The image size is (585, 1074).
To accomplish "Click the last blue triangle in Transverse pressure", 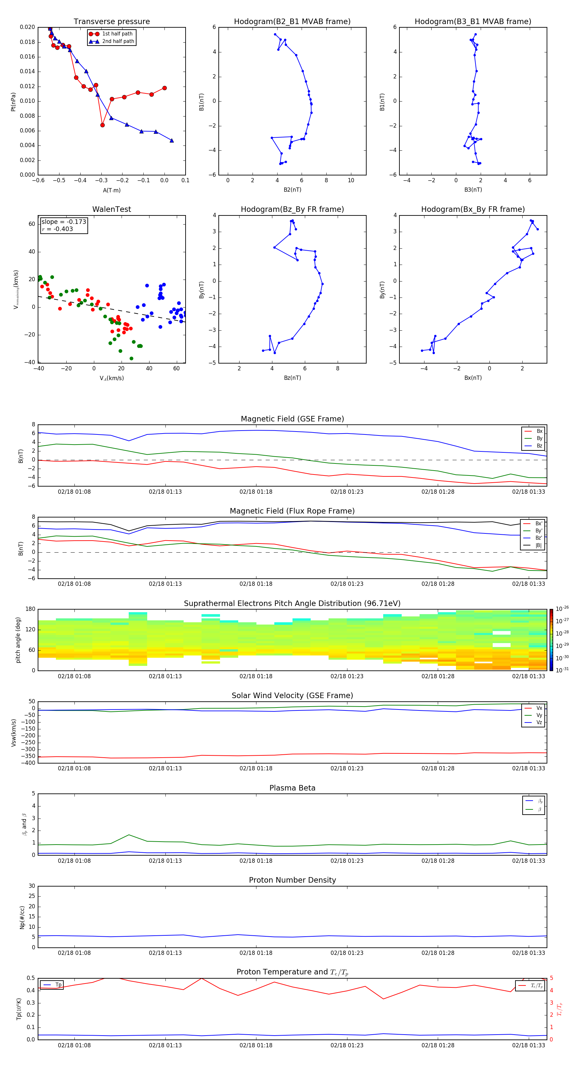I will 172,141.
